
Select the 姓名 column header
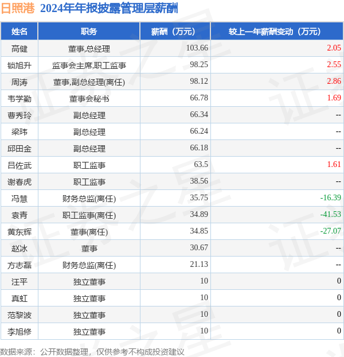[19, 32]
